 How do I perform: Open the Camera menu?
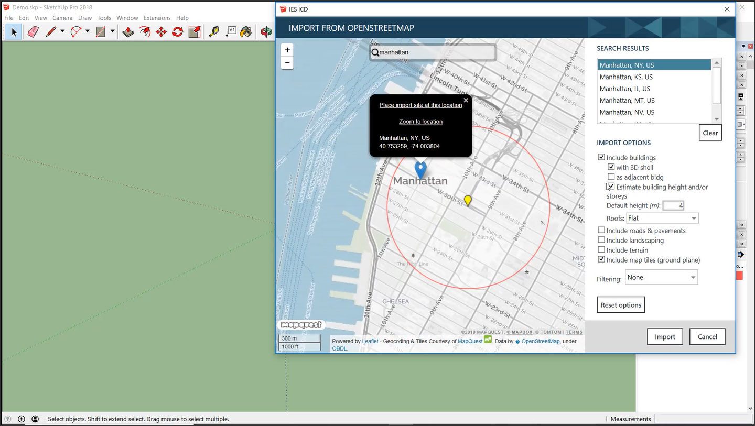tap(62, 18)
